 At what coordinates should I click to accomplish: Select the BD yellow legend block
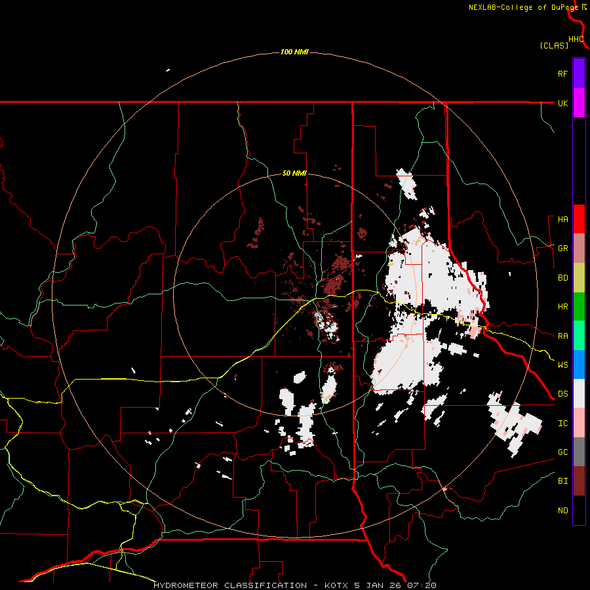coord(579,278)
